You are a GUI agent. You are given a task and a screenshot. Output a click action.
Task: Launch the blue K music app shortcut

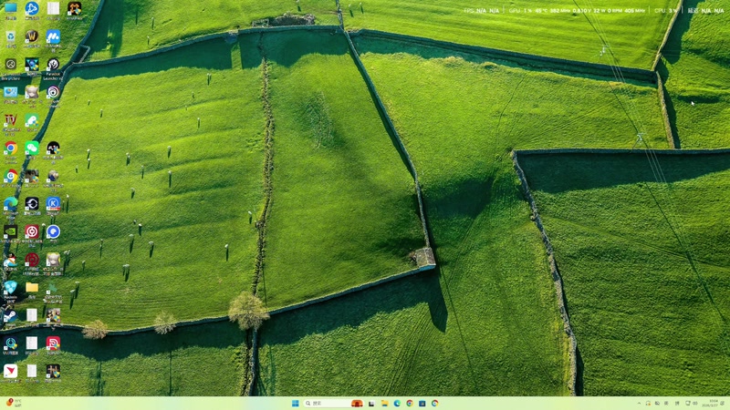(53, 204)
